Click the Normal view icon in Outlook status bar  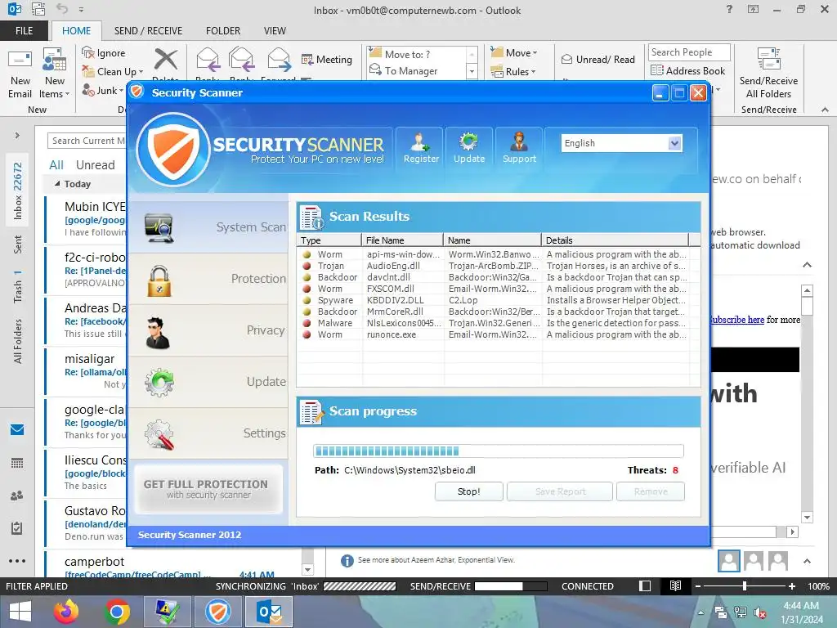pyautogui.click(x=645, y=585)
